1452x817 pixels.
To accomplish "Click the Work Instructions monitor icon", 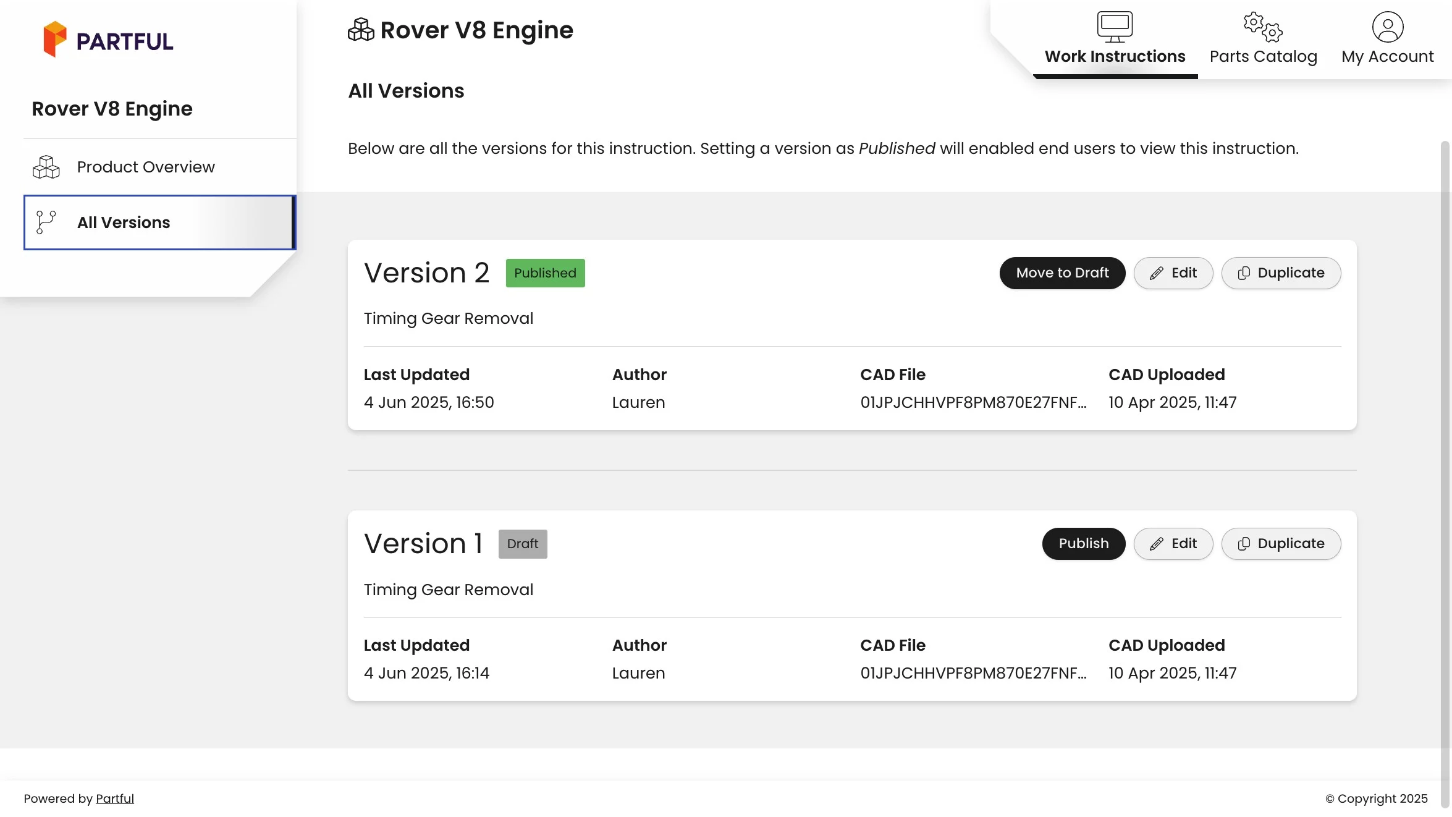I will 1115,27.
